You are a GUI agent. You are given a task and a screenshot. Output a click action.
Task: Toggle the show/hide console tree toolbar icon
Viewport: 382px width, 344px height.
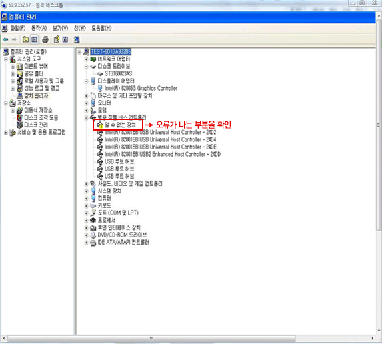[x=35, y=39]
